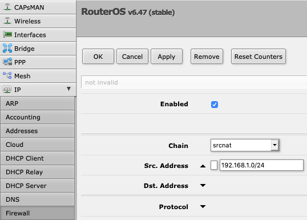The height and width of the screenshot is (220, 307).
Task: Open the CAPsMAN menu
Action: click(38, 7)
